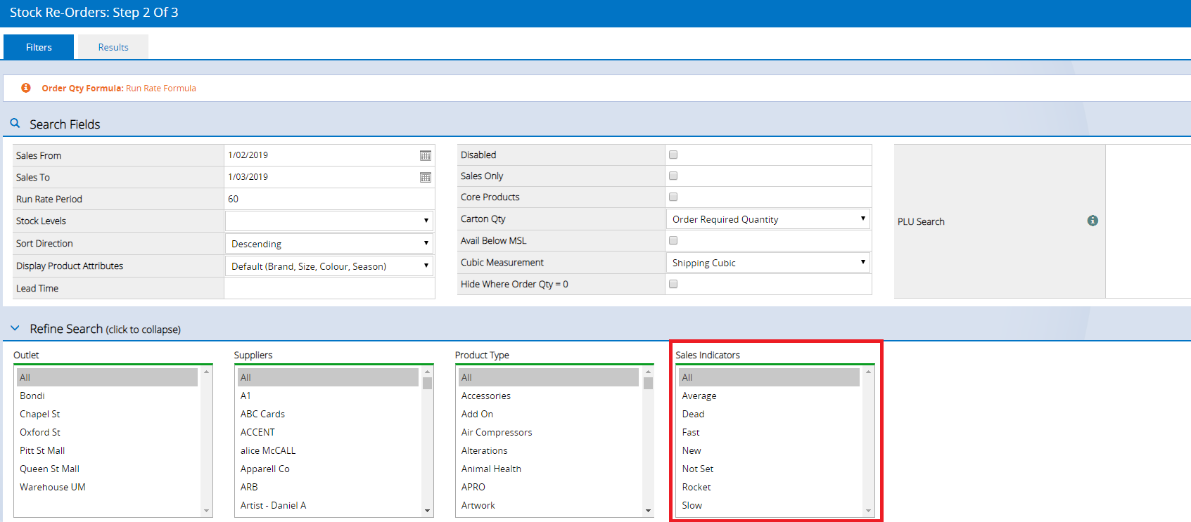Switch to the Results tab
1191x522 pixels.
(113, 47)
